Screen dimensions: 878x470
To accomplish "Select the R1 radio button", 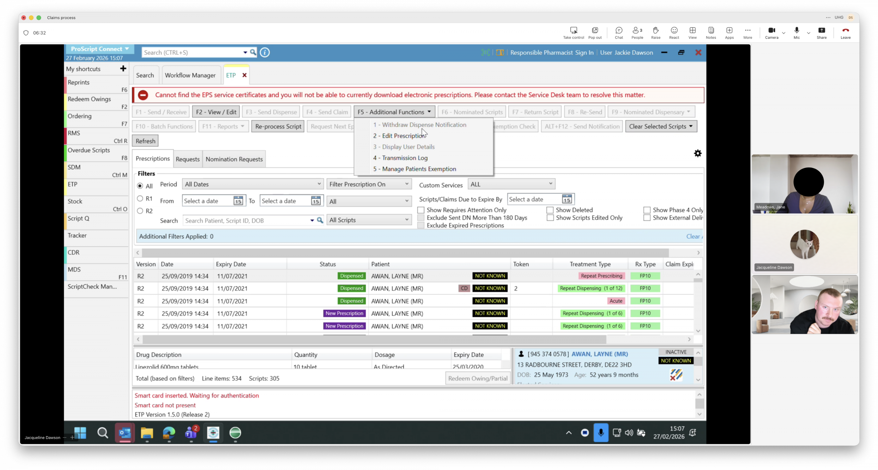I will pos(140,198).
